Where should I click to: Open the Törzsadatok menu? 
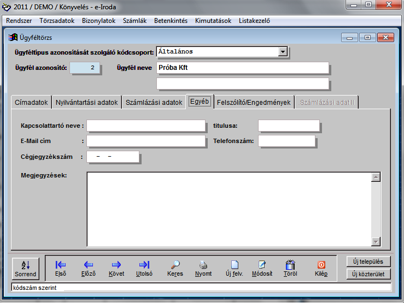57,21
